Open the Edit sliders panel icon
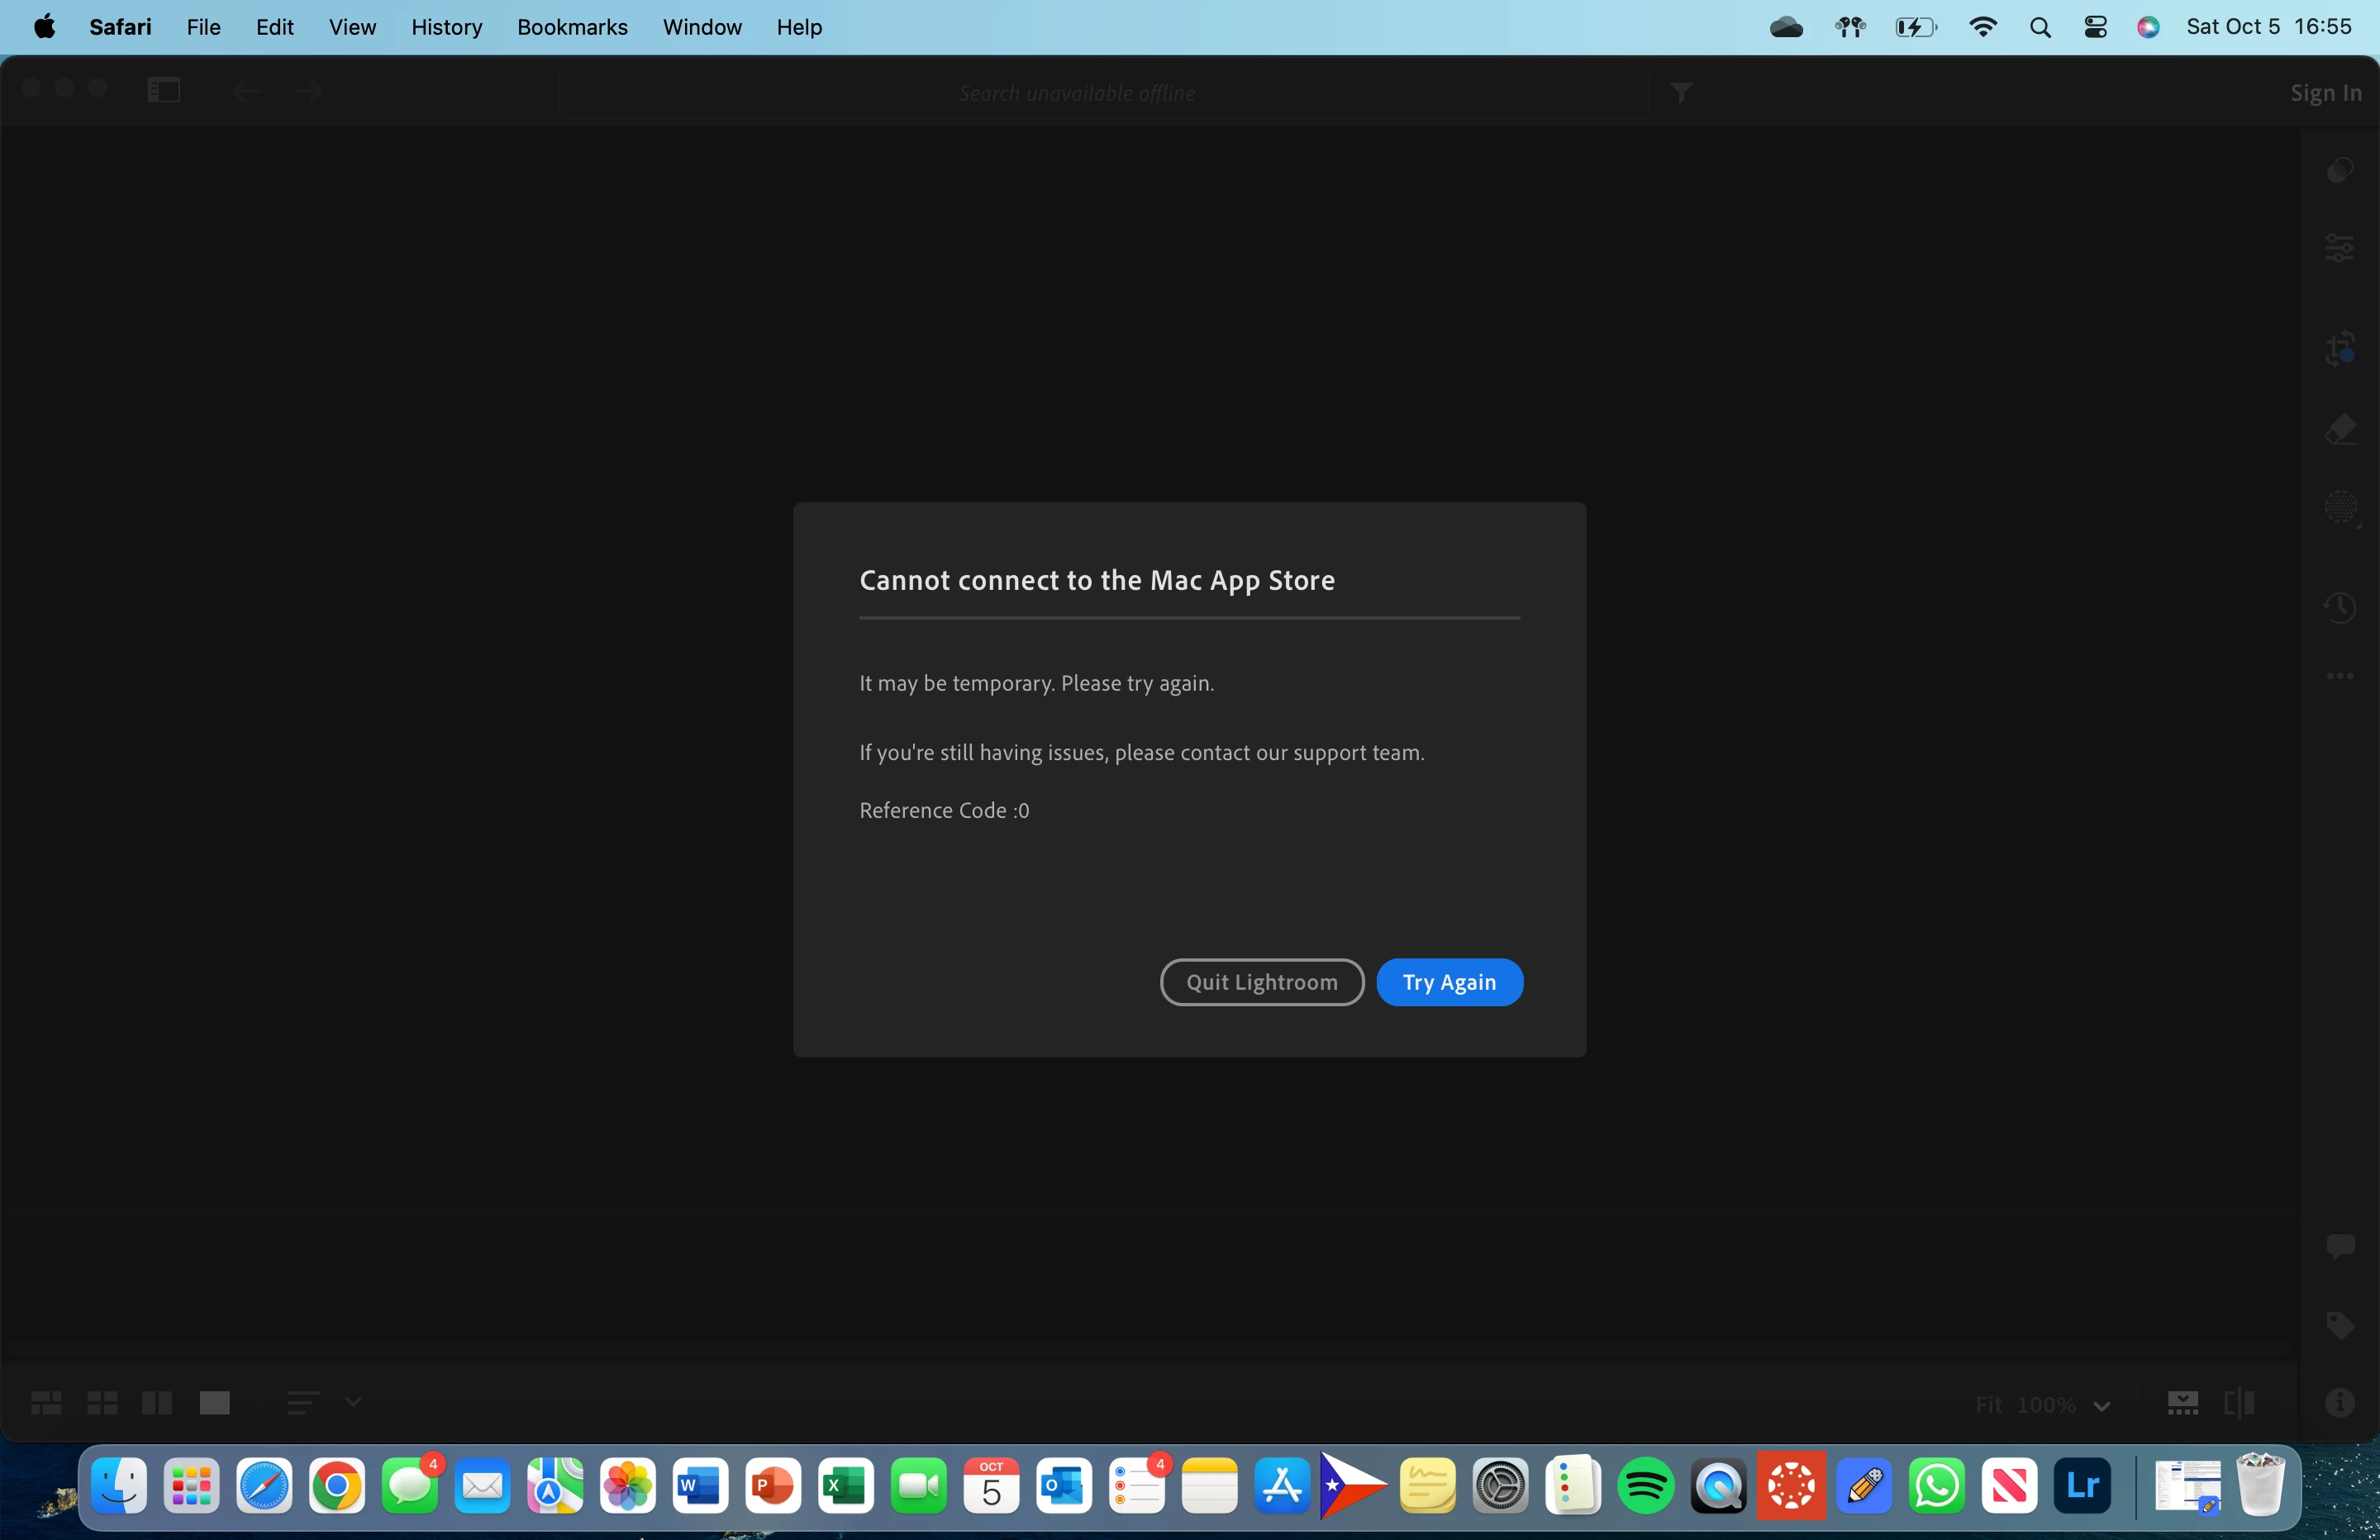The width and height of the screenshot is (2380, 1540). point(2339,247)
